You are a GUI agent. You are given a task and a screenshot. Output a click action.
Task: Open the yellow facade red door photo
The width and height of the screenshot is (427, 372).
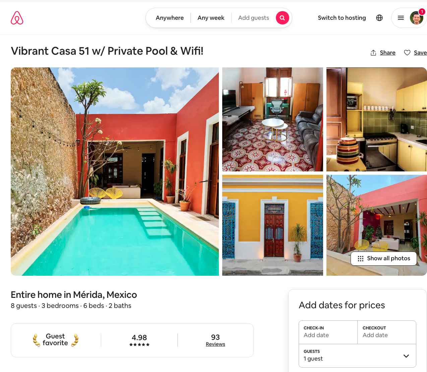pyautogui.click(x=272, y=225)
